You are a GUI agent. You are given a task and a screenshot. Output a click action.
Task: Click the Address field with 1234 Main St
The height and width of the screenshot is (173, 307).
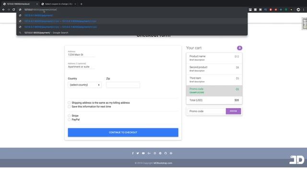pos(82,55)
